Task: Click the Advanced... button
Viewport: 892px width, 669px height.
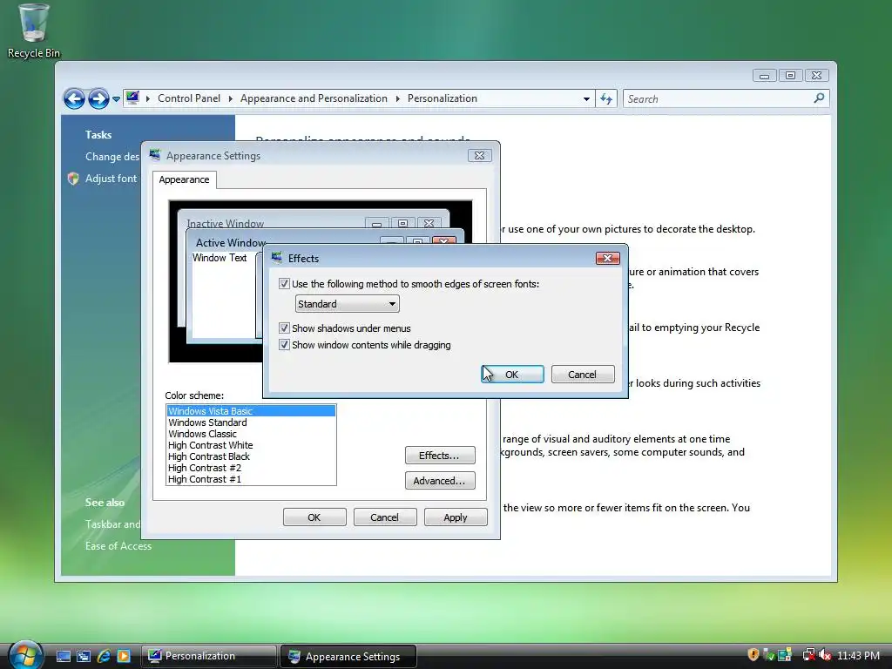Action: click(x=440, y=481)
